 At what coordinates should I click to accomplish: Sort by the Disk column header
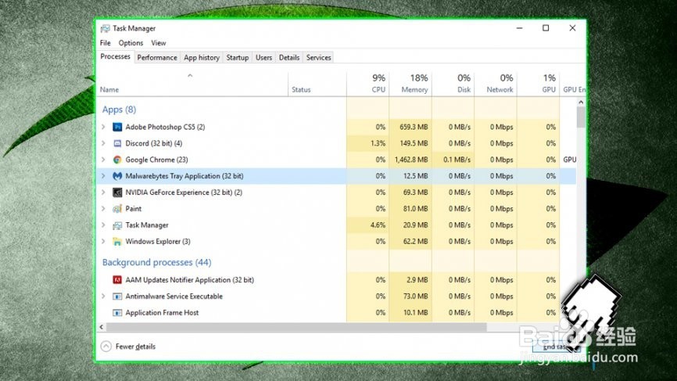coord(453,84)
